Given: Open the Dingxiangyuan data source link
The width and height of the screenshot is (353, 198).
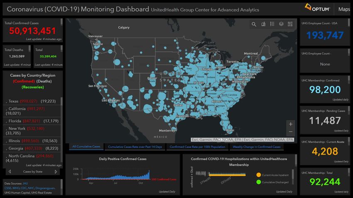Looking at the screenshot, I should (45, 188).
